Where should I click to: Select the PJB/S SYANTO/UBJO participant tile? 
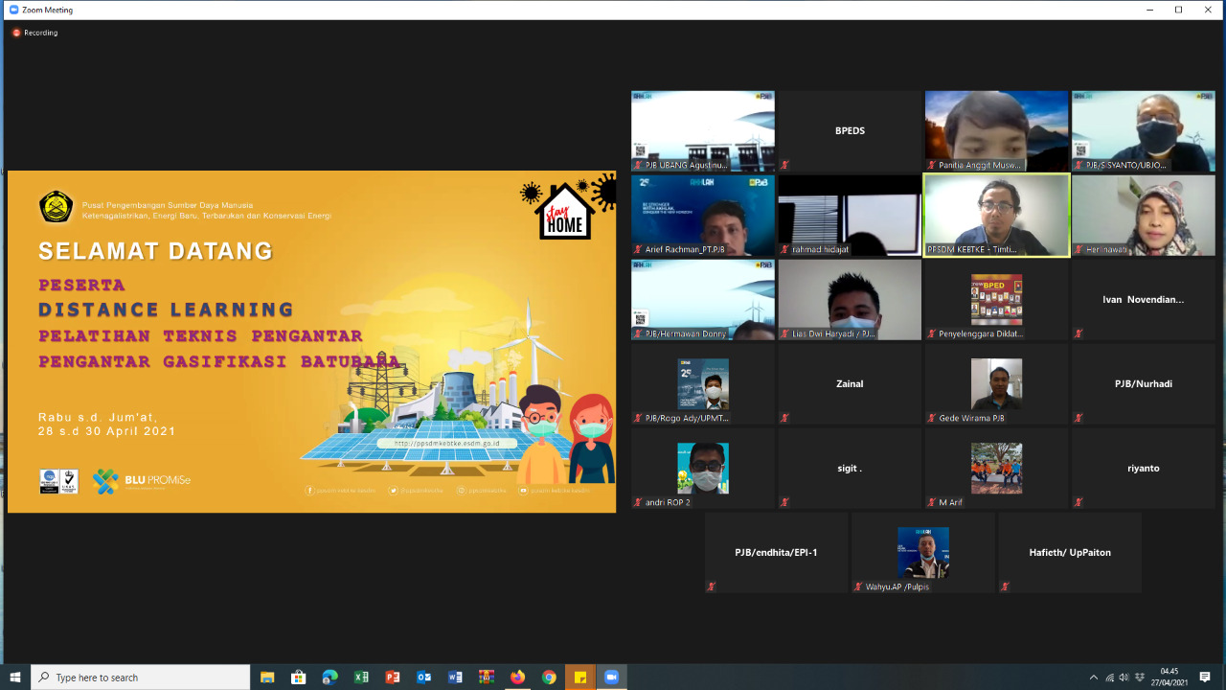pos(1143,131)
